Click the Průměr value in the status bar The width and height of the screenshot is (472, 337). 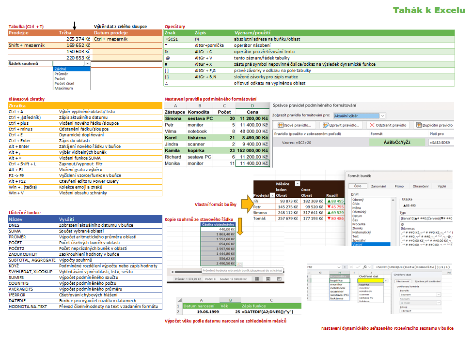[x=188, y=279]
